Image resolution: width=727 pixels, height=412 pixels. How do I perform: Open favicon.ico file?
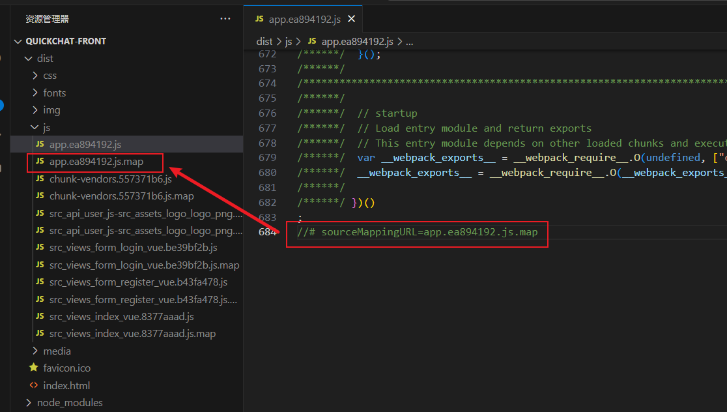click(66, 368)
